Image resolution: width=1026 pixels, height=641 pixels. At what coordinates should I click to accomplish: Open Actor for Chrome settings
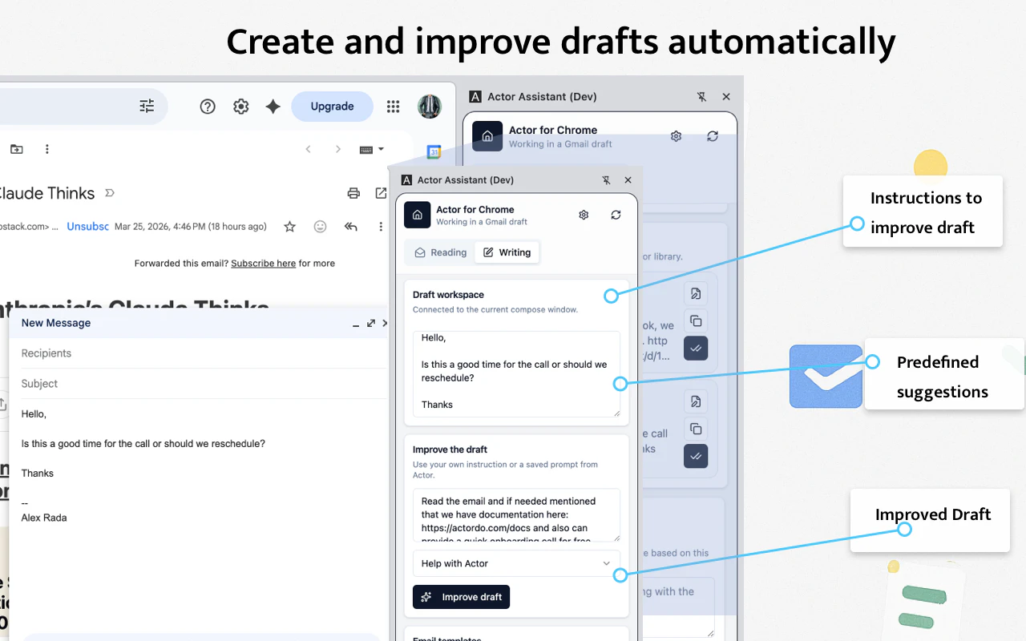click(x=584, y=215)
